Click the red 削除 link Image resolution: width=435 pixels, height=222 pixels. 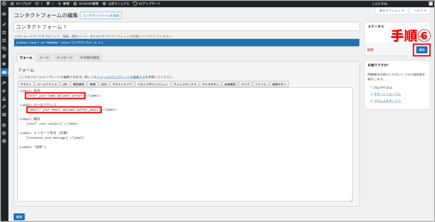click(370, 50)
